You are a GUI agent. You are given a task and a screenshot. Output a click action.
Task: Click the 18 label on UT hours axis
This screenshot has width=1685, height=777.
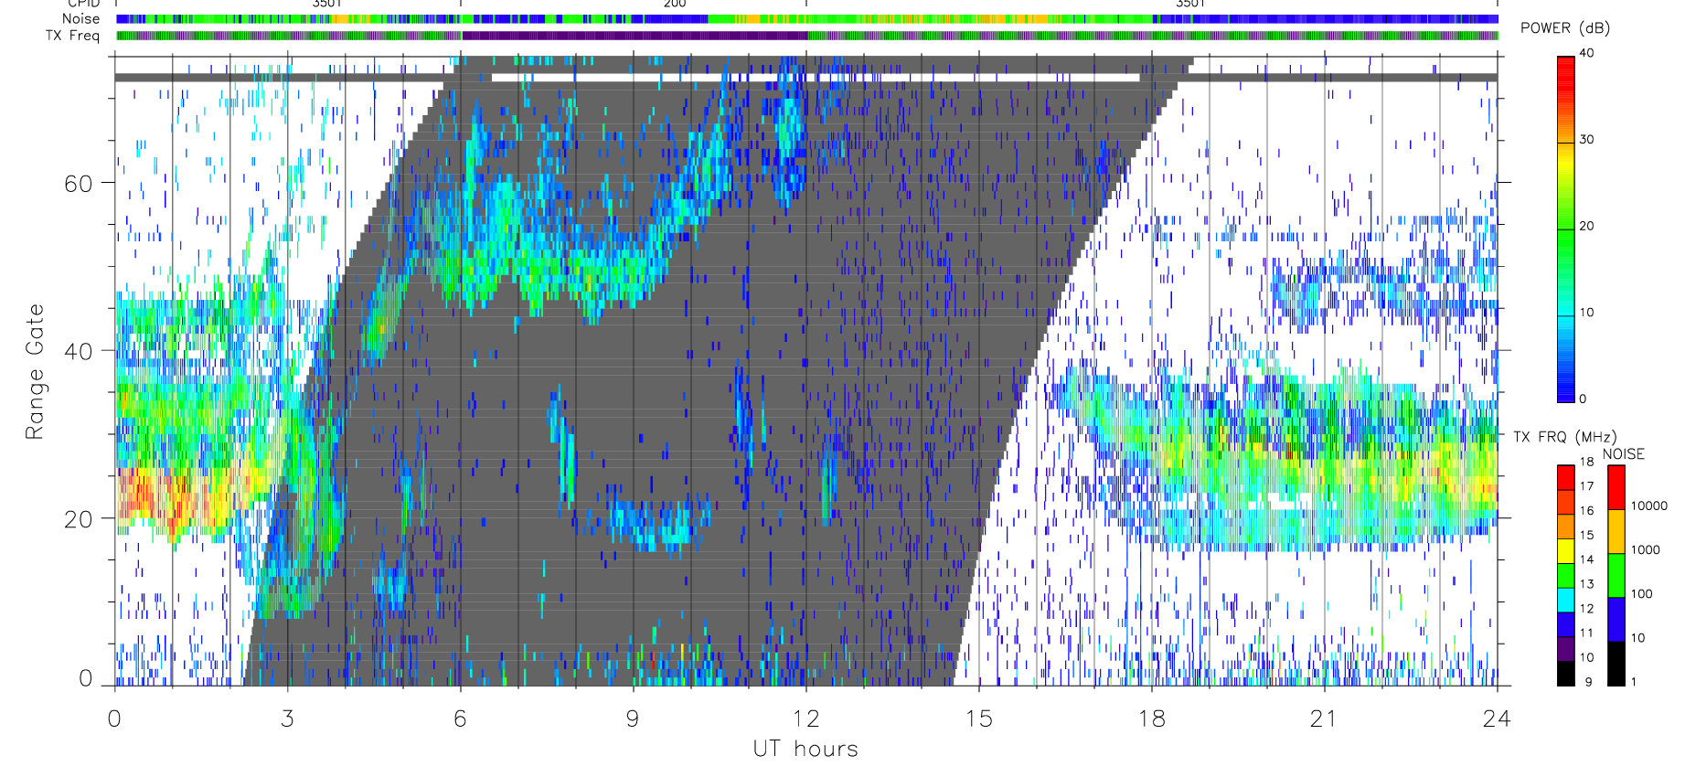1152,719
